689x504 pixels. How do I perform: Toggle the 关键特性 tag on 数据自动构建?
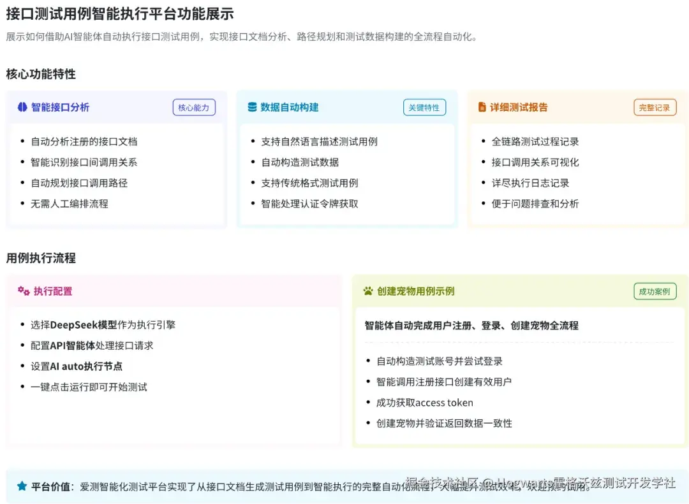(425, 107)
